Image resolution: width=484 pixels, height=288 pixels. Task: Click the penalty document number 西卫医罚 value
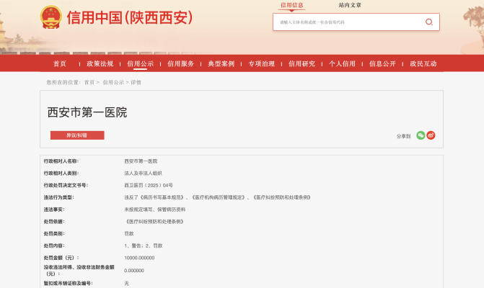[x=149, y=185]
